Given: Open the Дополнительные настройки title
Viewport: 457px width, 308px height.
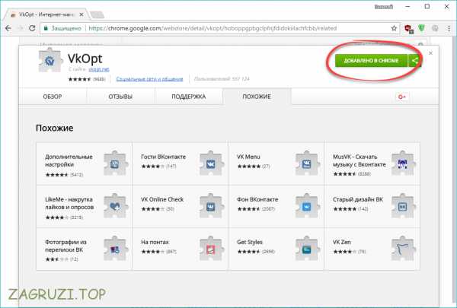Looking at the screenshot, I should pos(69,160).
